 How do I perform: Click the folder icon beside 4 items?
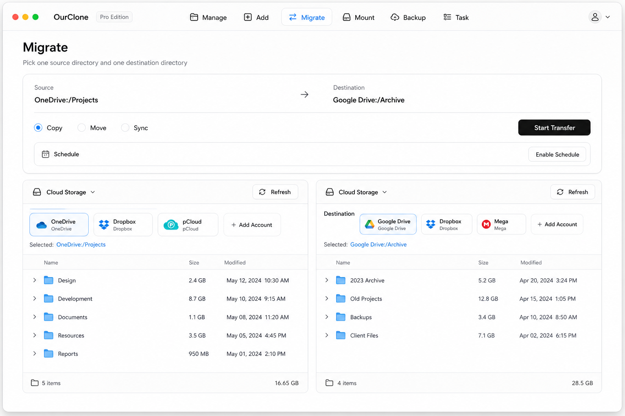click(330, 383)
